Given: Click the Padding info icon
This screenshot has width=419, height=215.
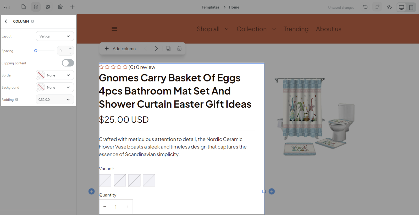Looking at the screenshot, I should [17, 100].
